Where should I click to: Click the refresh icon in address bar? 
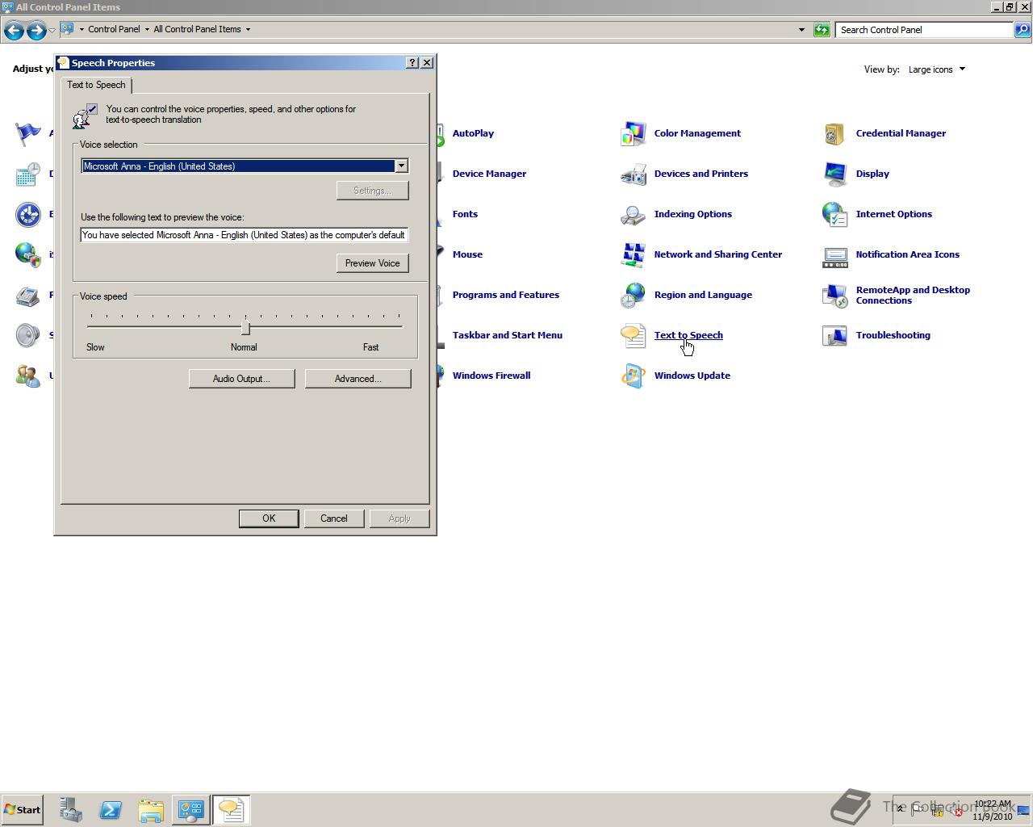coord(822,30)
